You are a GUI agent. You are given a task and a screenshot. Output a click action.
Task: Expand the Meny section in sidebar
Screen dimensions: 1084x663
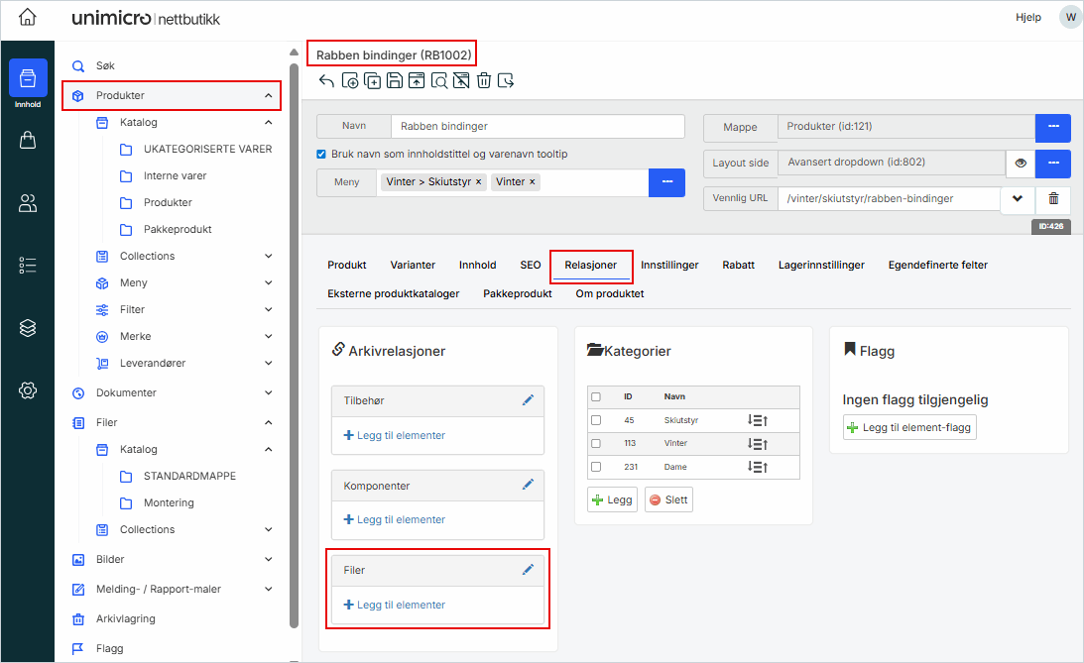pos(268,282)
